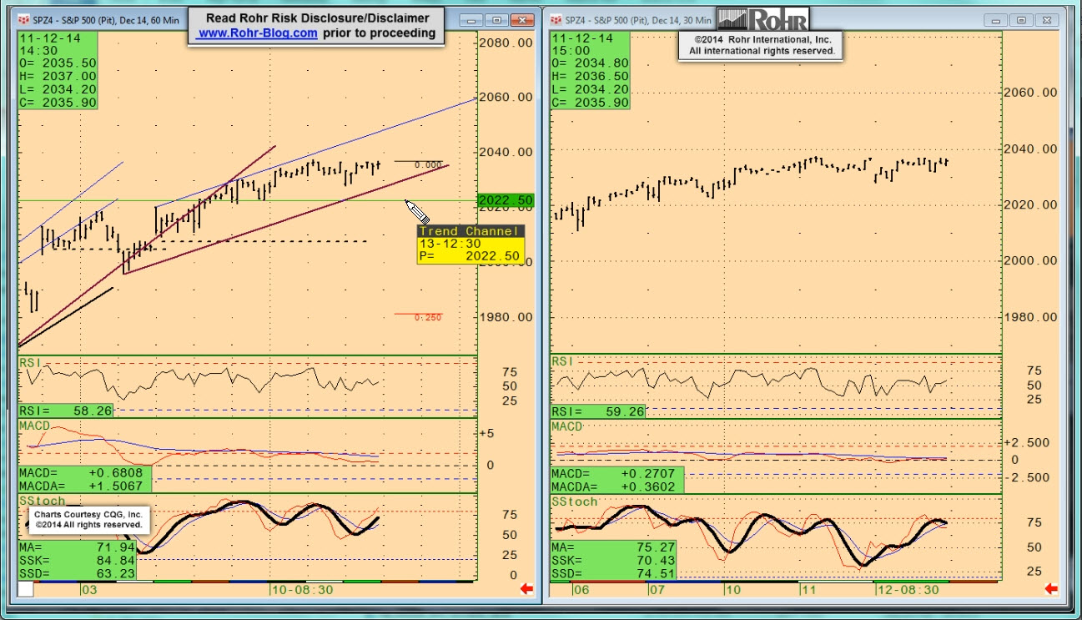
Task: Select the 60 Min chart OHLC data box
Action: click(x=58, y=71)
